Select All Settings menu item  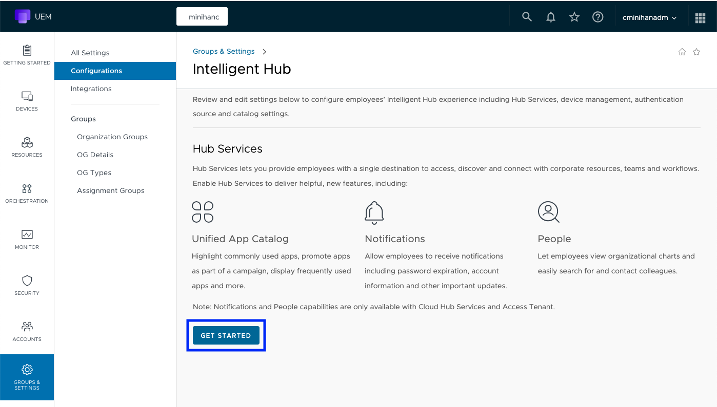90,53
